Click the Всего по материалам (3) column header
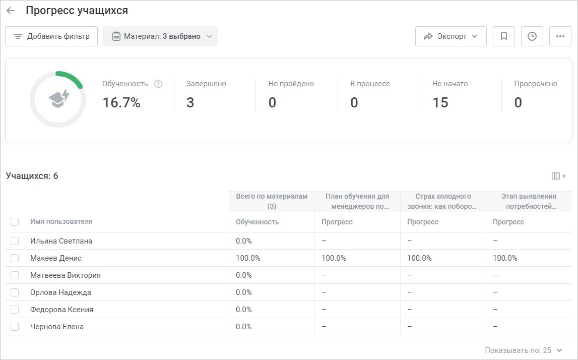The height and width of the screenshot is (360, 578). (272, 201)
